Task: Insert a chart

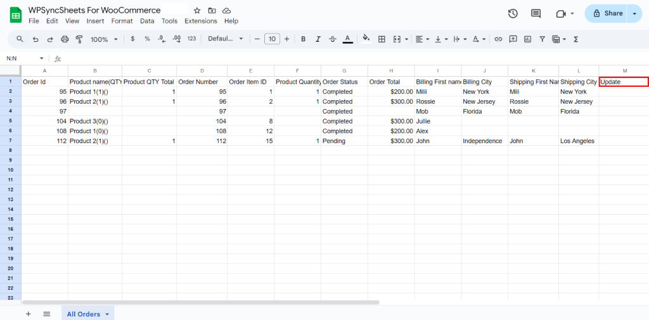Action: (527, 39)
